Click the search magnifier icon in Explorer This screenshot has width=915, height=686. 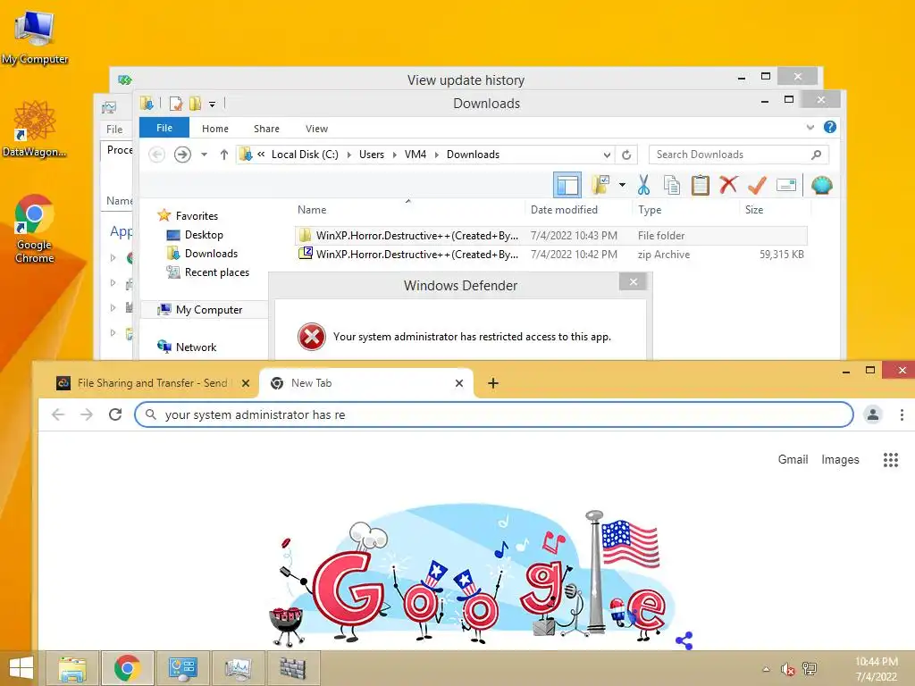click(x=817, y=155)
